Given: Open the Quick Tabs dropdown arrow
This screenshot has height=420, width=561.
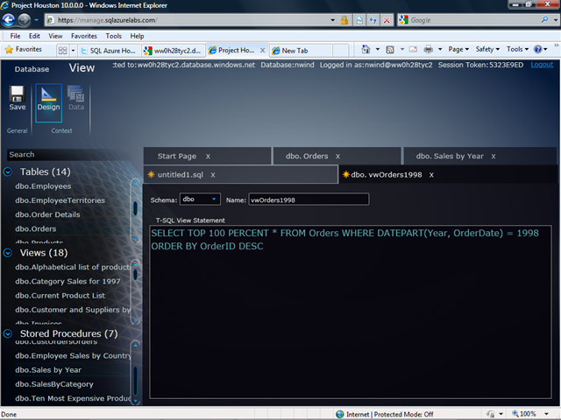Looking at the screenshot, I should pyautogui.click(x=73, y=51).
